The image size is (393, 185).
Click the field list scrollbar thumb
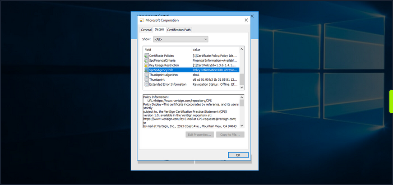pyautogui.click(x=241, y=79)
